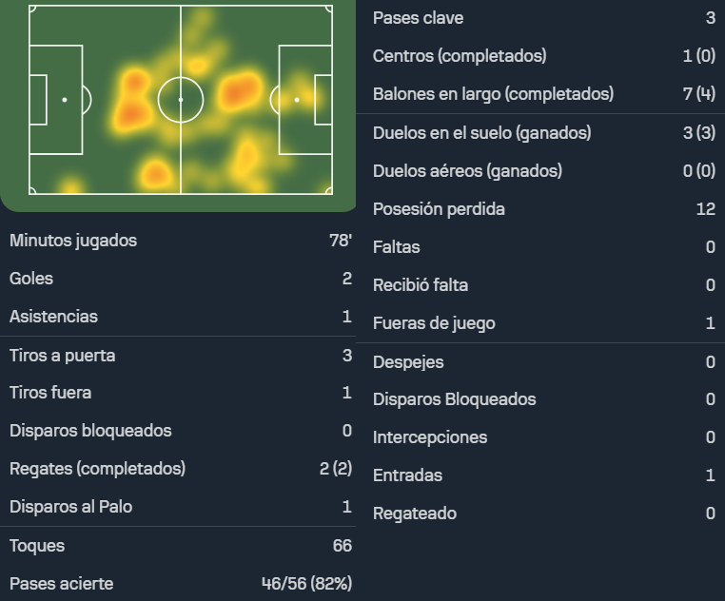Select the Regateado row

[x=540, y=514]
